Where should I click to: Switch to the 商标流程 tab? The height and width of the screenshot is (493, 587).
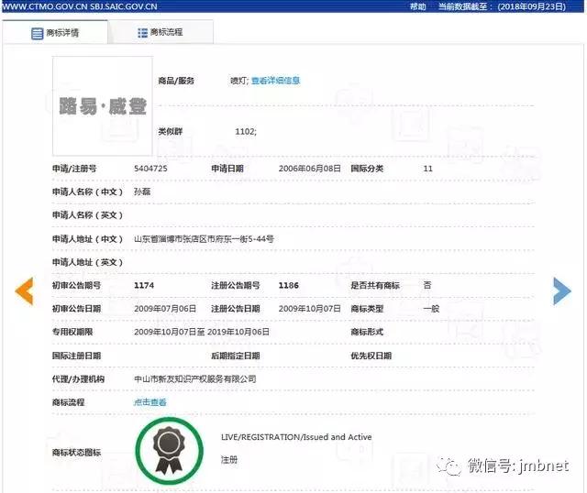[161, 33]
